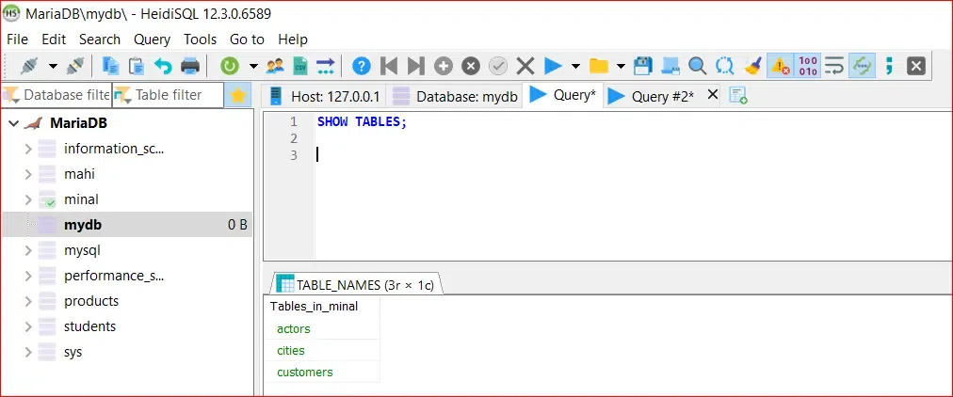Click the Undo arrow icon

coord(163,65)
